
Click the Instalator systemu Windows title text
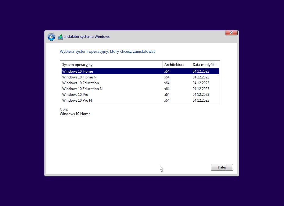[x=87, y=37]
